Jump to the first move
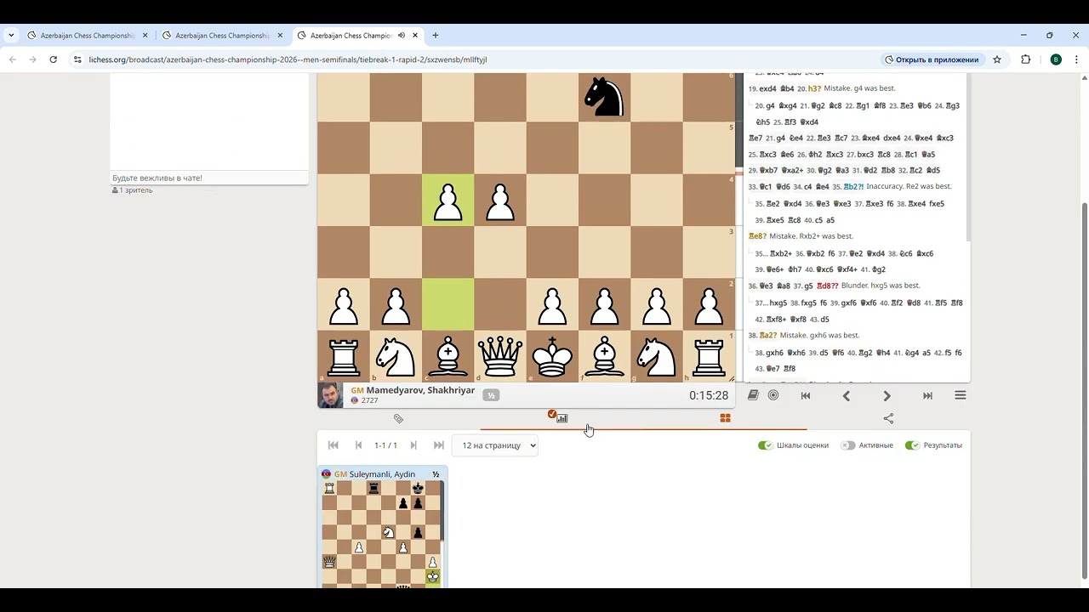The height and width of the screenshot is (612, 1089). (806, 395)
